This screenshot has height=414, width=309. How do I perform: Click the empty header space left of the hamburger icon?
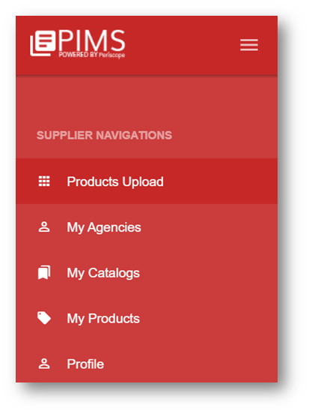click(182, 45)
